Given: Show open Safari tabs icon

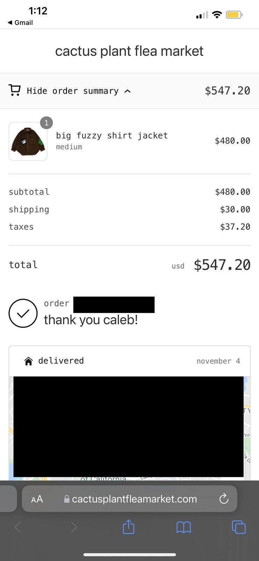Looking at the screenshot, I should coord(239,527).
